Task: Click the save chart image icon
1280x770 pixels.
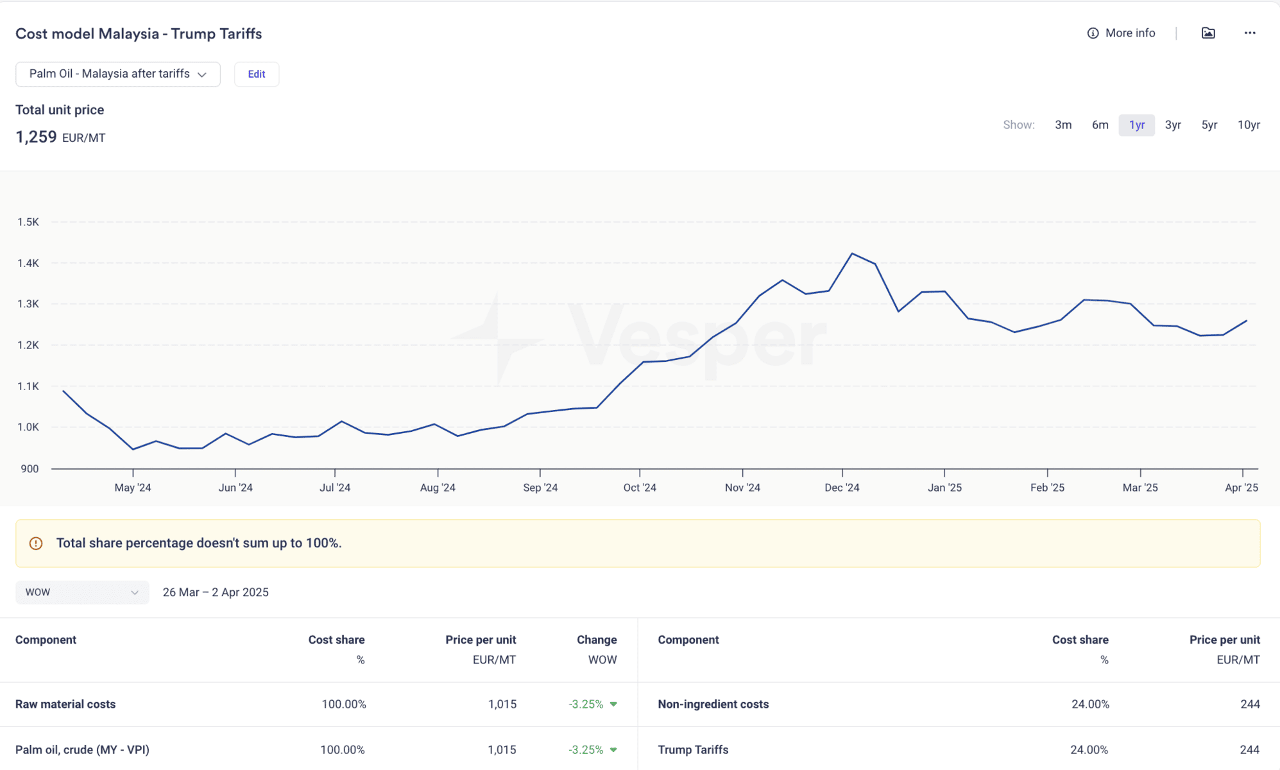Action: coord(1208,33)
